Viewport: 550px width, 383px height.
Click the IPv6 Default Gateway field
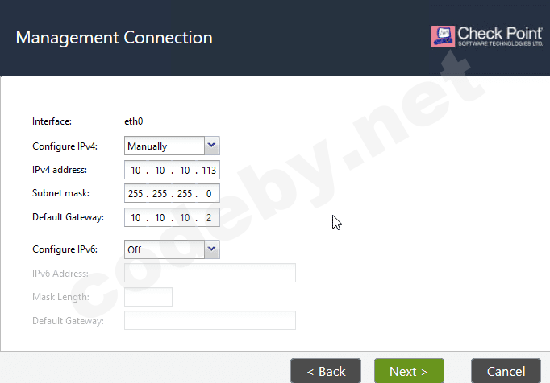pos(210,320)
